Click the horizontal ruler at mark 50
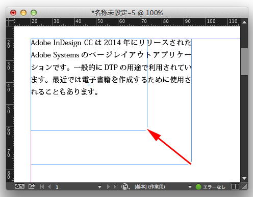This screenshot has width=253, height=197. pos(100,21)
